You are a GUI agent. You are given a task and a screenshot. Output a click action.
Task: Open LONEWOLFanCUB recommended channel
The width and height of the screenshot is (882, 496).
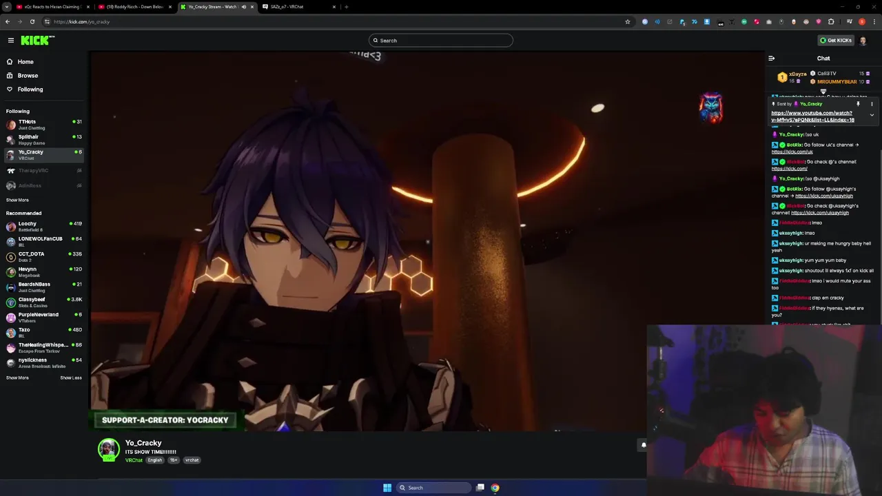[x=43, y=242]
